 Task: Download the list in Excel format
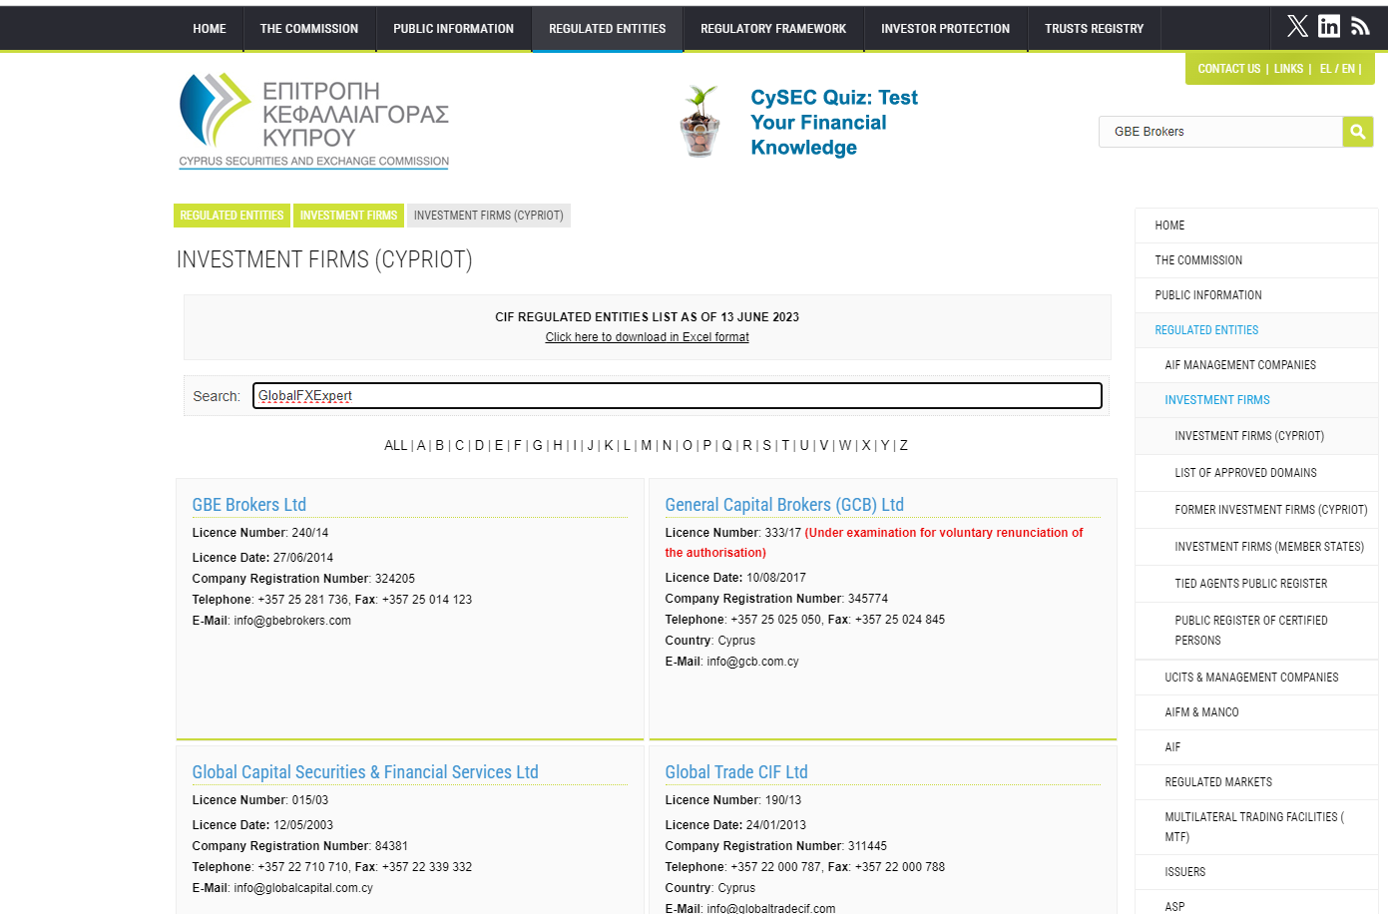pyautogui.click(x=647, y=337)
